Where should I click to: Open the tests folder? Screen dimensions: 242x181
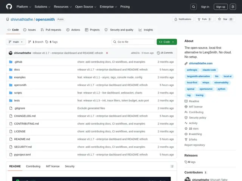(17, 101)
